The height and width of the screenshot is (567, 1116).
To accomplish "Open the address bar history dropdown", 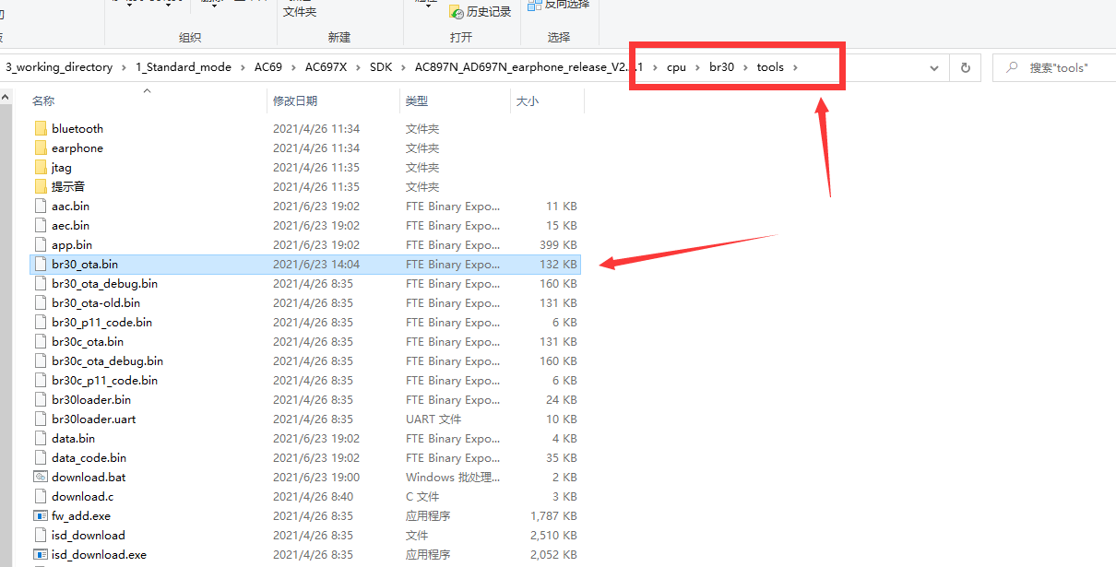I will point(934,67).
